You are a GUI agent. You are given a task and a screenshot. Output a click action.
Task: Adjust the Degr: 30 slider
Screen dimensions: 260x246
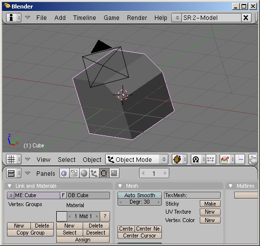[x=139, y=202]
